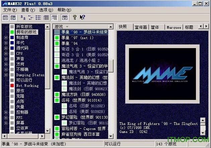The height and width of the screenshot is (148, 211).
Task: Select the 克隆 folder
Action: (x=20, y=96)
